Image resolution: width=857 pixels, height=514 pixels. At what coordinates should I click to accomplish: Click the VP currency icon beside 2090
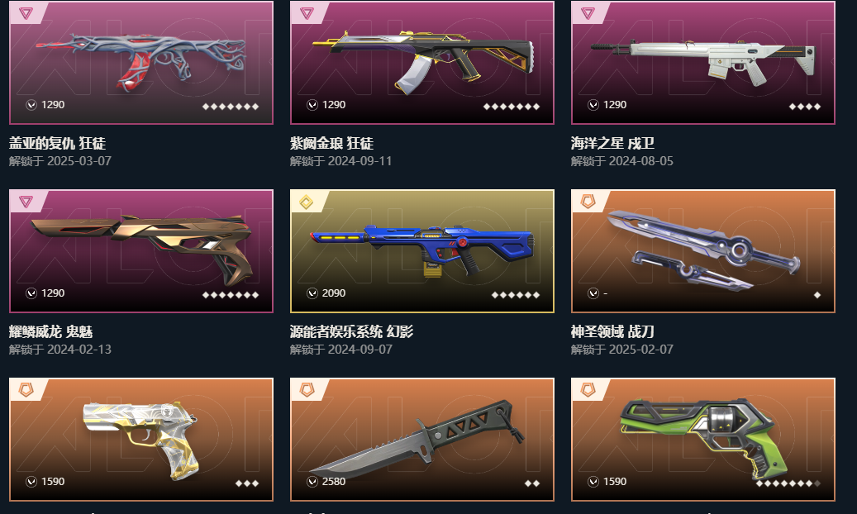[312, 293]
